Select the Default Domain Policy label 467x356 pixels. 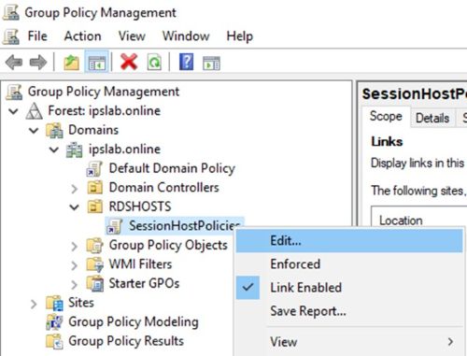(x=172, y=168)
